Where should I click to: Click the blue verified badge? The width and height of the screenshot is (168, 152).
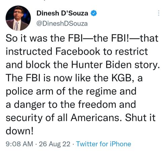point(94,13)
